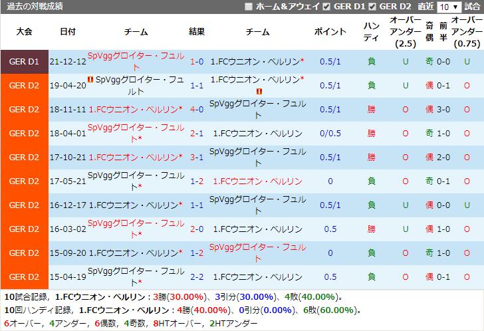Open SpVggグロイター・フュルト home team on 16-03-02
Image resolution: width=484 pixels, height=331 pixels.
[136, 229]
